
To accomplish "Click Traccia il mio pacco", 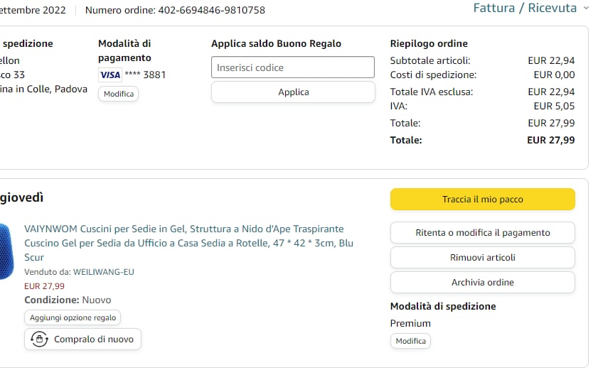I will coord(482,200).
